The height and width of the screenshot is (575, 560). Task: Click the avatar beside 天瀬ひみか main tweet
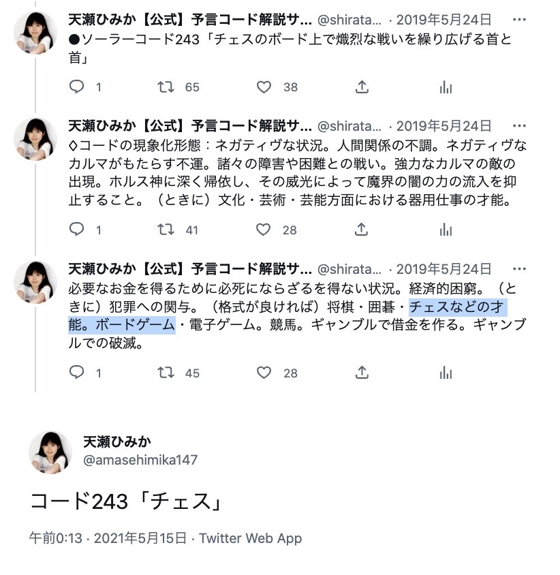coord(50,452)
